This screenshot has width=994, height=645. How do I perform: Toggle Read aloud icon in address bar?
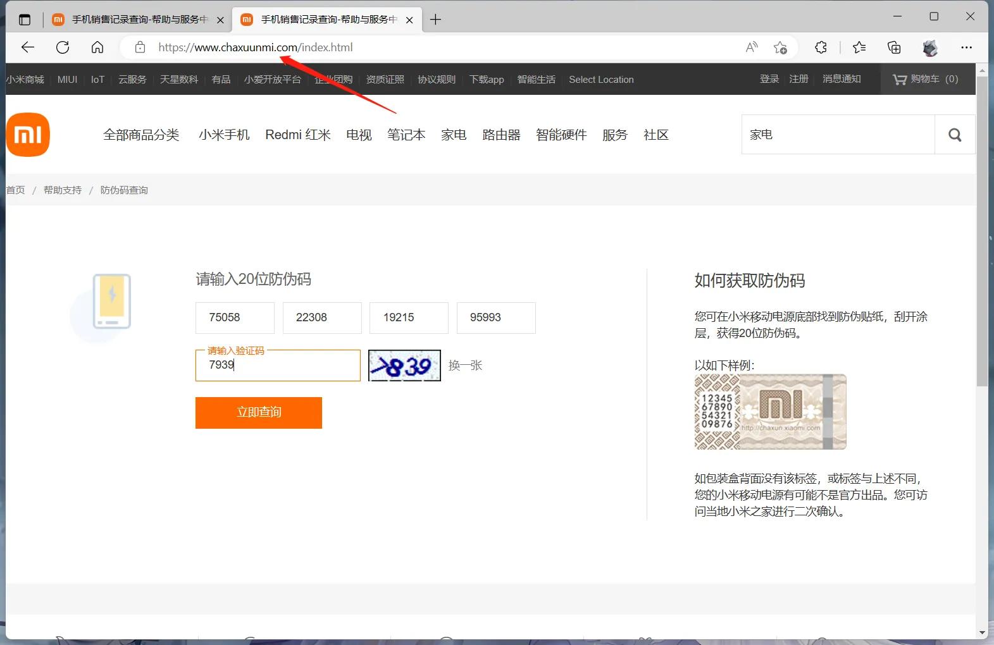point(752,47)
